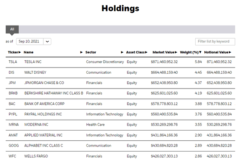This screenshot has height=161, width=245.
Task: Click market value $431,864,166.36
Action: (164, 135)
